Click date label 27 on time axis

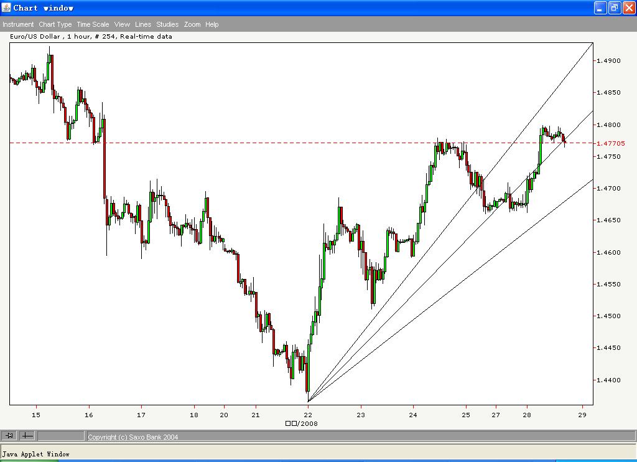(496, 415)
